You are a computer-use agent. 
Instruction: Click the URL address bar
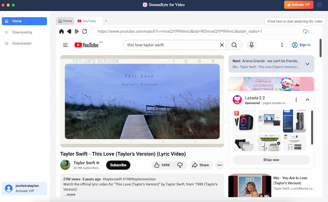click(x=194, y=32)
